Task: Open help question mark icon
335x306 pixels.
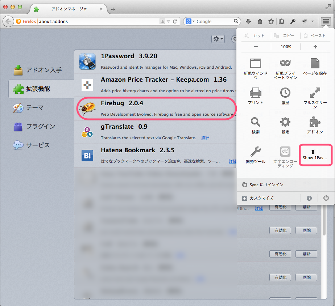Action: tap(309, 198)
